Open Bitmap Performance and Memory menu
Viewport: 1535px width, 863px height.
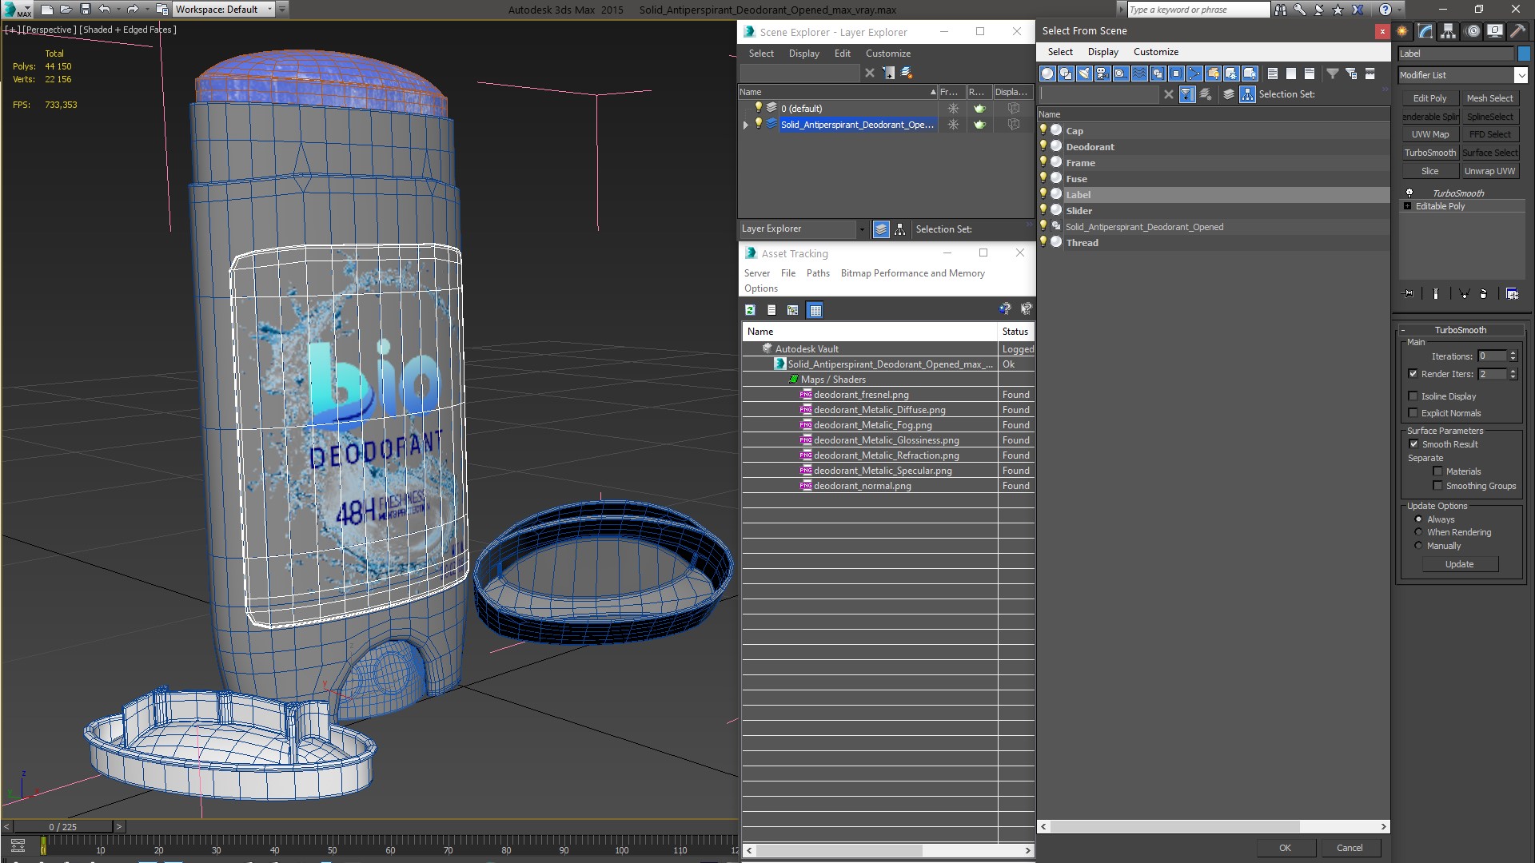coord(912,273)
